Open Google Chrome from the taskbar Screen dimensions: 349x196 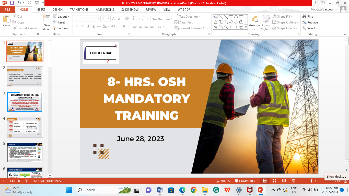tap(193, 190)
